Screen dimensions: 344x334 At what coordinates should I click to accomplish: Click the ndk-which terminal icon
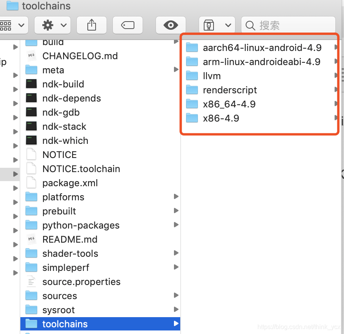[x=31, y=140]
